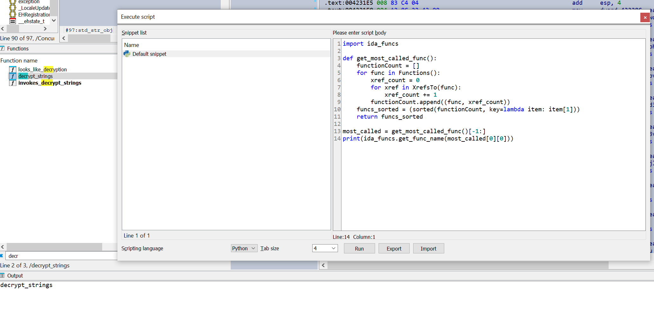Viewport: 654px width, 320px height.
Task: Click the function icon for looks_like_decryption
Action: pyautogui.click(x=13, y=69)
